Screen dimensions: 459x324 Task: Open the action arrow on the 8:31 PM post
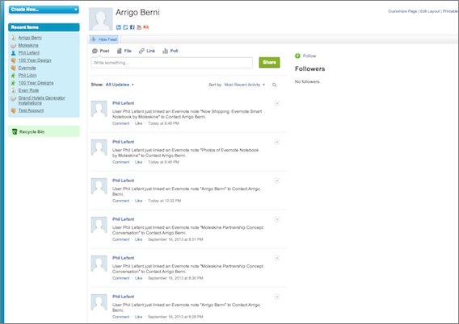coord(277,219)
